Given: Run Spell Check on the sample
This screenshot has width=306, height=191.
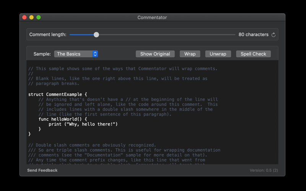Looking at the screenshot, I should tap(253, 54).
